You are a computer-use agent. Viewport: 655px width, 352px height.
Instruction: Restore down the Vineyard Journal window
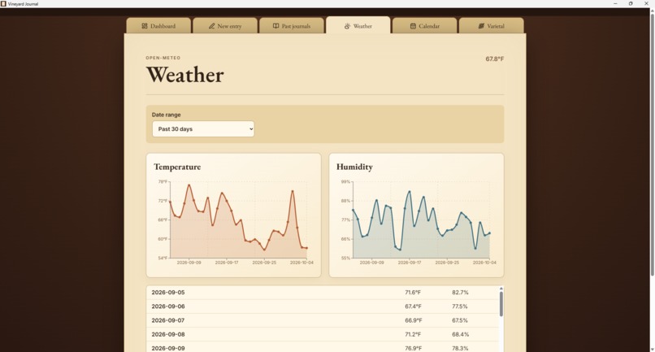click(631, 4)
